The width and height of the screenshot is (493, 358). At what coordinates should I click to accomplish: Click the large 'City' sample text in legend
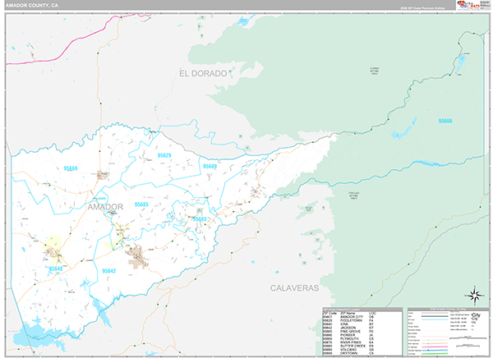point(476,315)
